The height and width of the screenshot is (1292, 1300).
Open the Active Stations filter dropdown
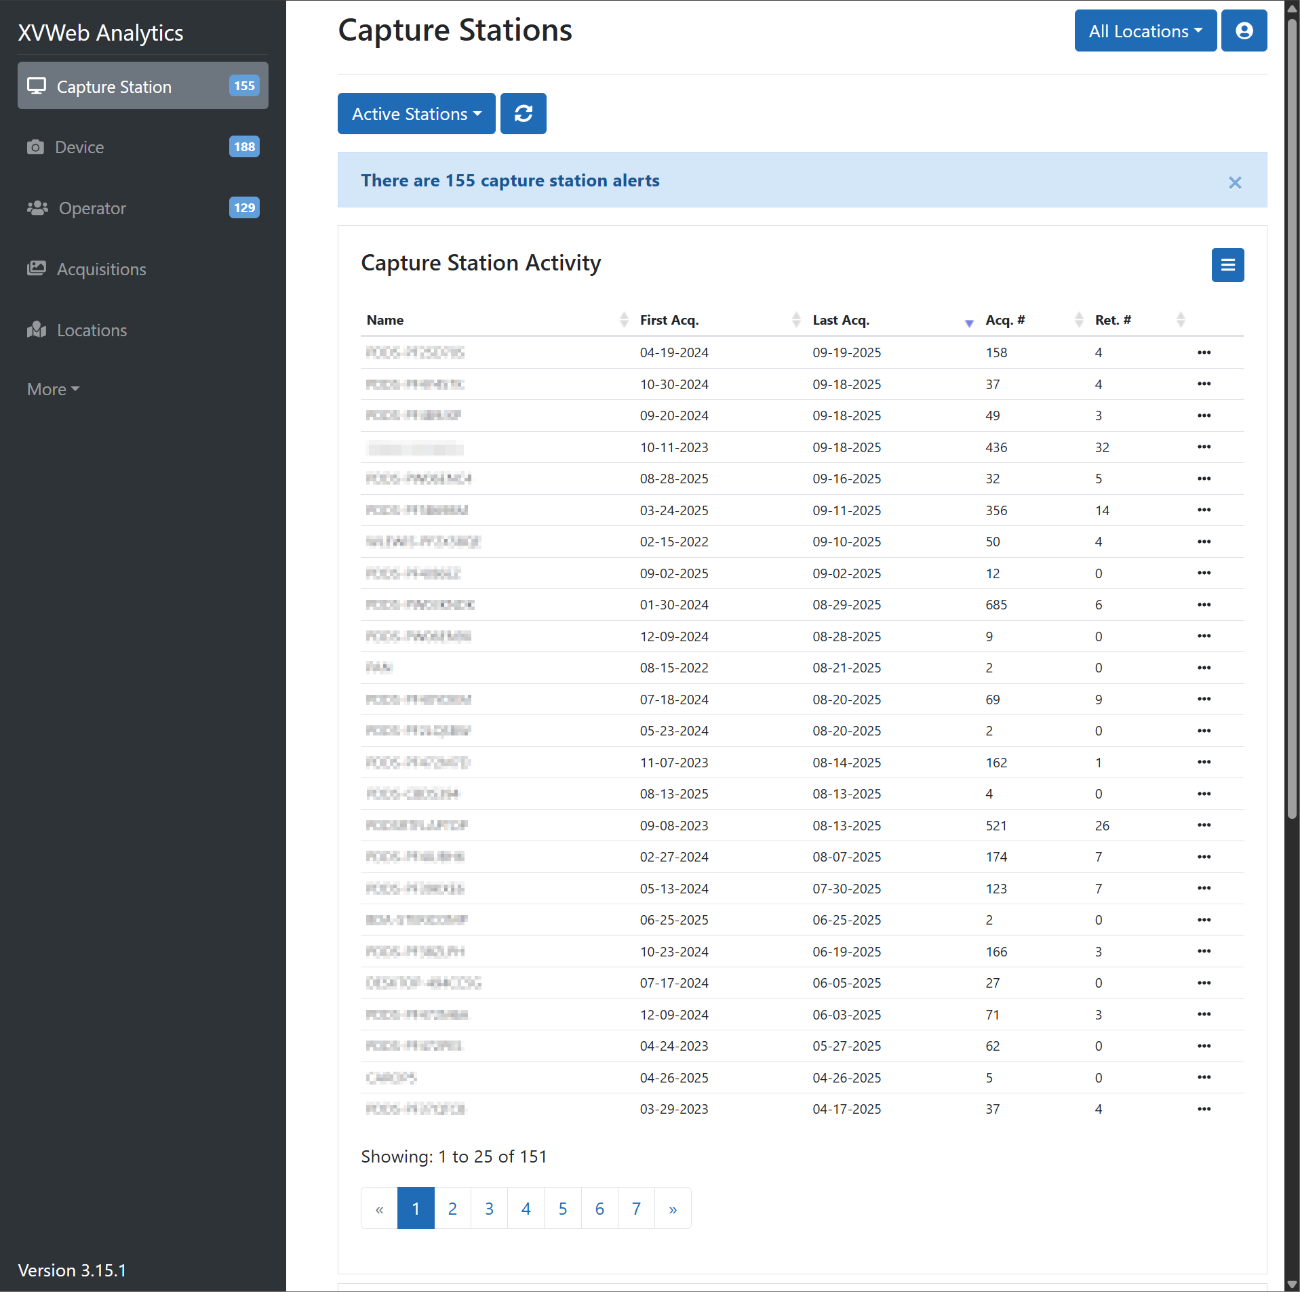(416, 113)
